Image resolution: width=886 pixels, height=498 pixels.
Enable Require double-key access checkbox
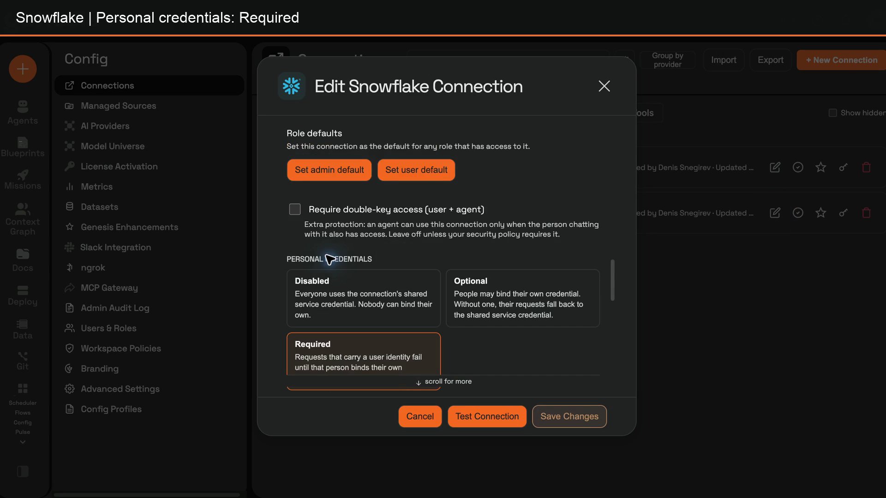click(x=295, y=209)
